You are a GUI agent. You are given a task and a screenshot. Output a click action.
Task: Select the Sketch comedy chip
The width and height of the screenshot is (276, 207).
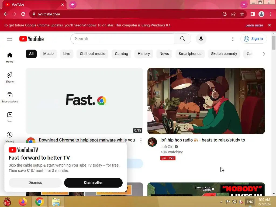coord(224,54)
